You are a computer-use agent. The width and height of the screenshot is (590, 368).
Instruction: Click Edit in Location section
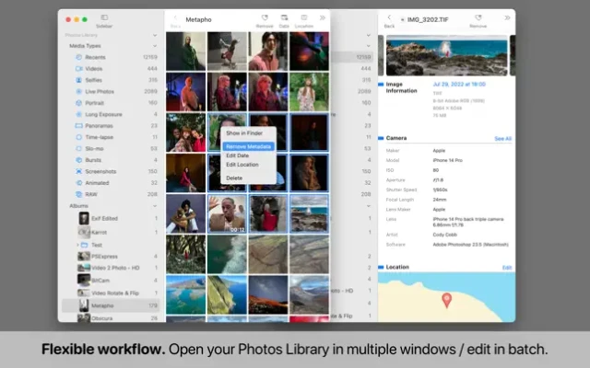[507, 268]
